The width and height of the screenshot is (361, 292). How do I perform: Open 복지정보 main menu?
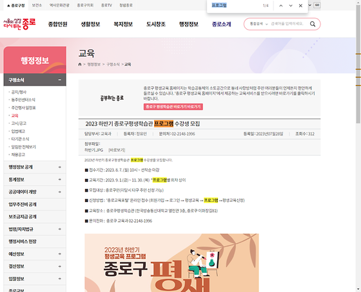point(123,24)
